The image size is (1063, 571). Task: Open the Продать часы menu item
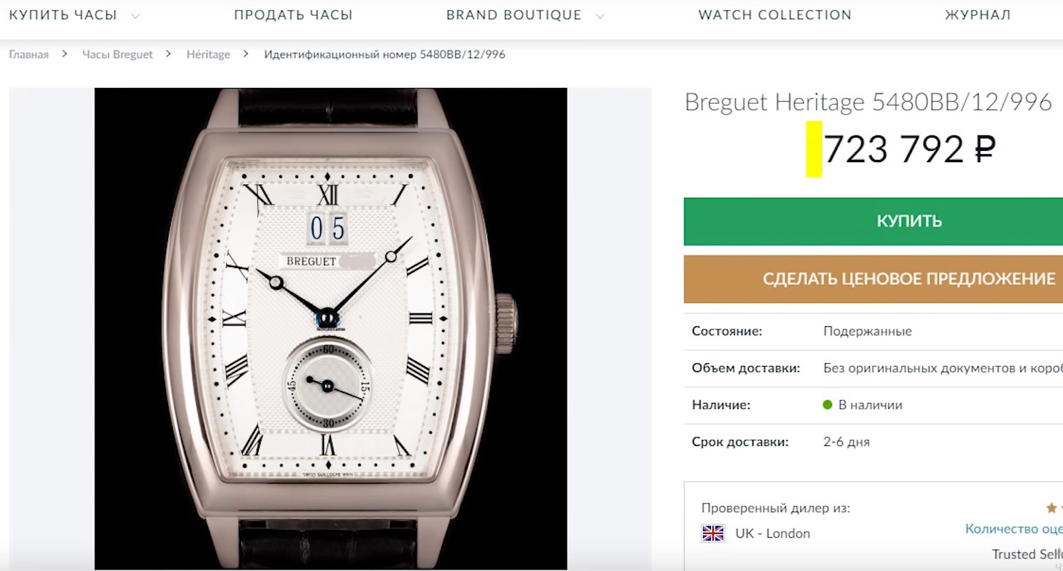[293, 15]
